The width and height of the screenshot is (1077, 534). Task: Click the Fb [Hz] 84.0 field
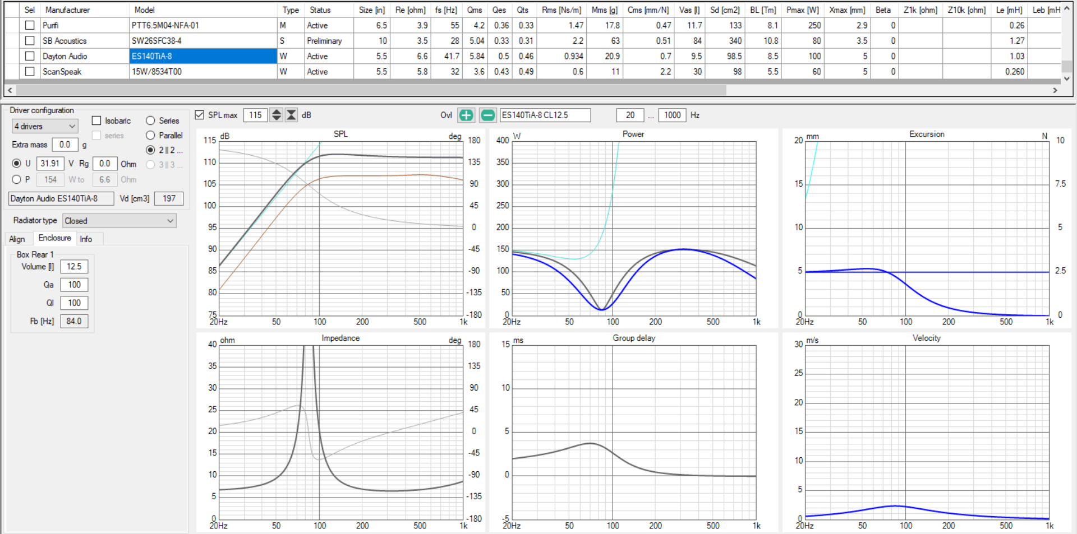(x=74, y=321)
